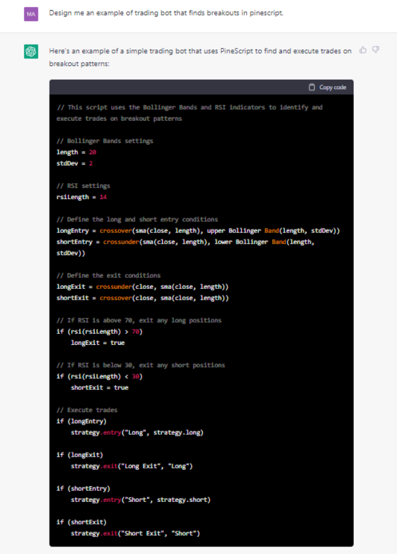Click the code line 'stdDev = 2'

[75, 163]
